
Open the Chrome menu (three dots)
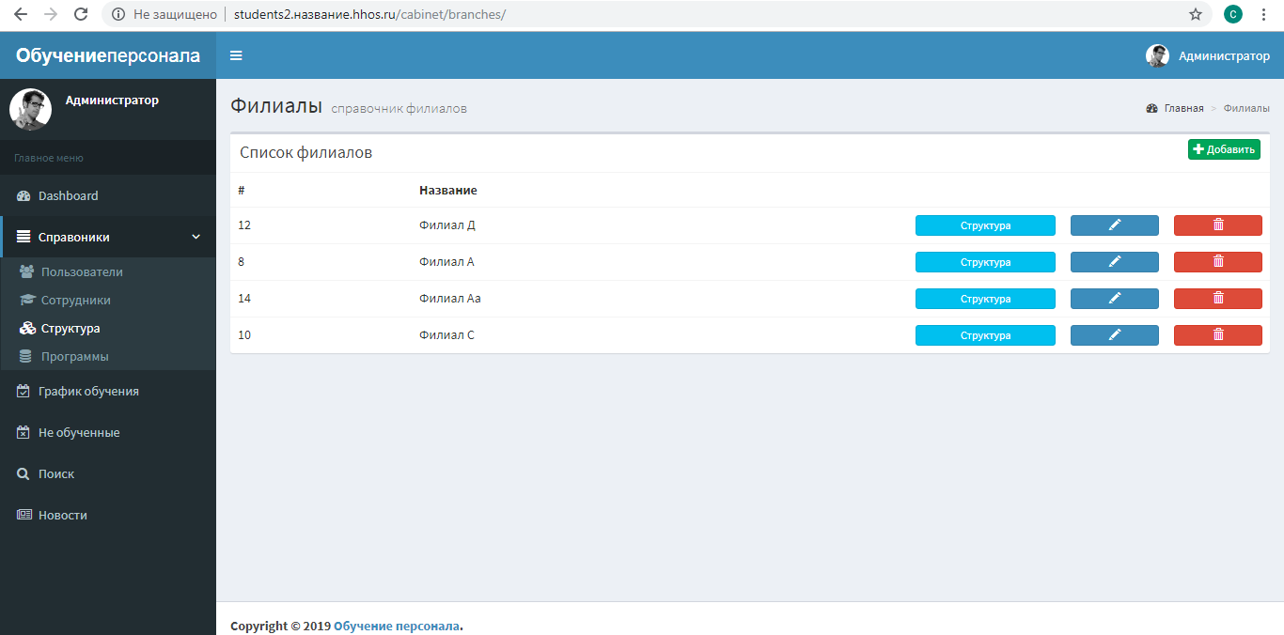[x=1265, y=14]
